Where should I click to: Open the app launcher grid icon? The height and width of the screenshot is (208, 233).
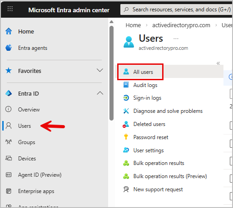tap(10, 9)
